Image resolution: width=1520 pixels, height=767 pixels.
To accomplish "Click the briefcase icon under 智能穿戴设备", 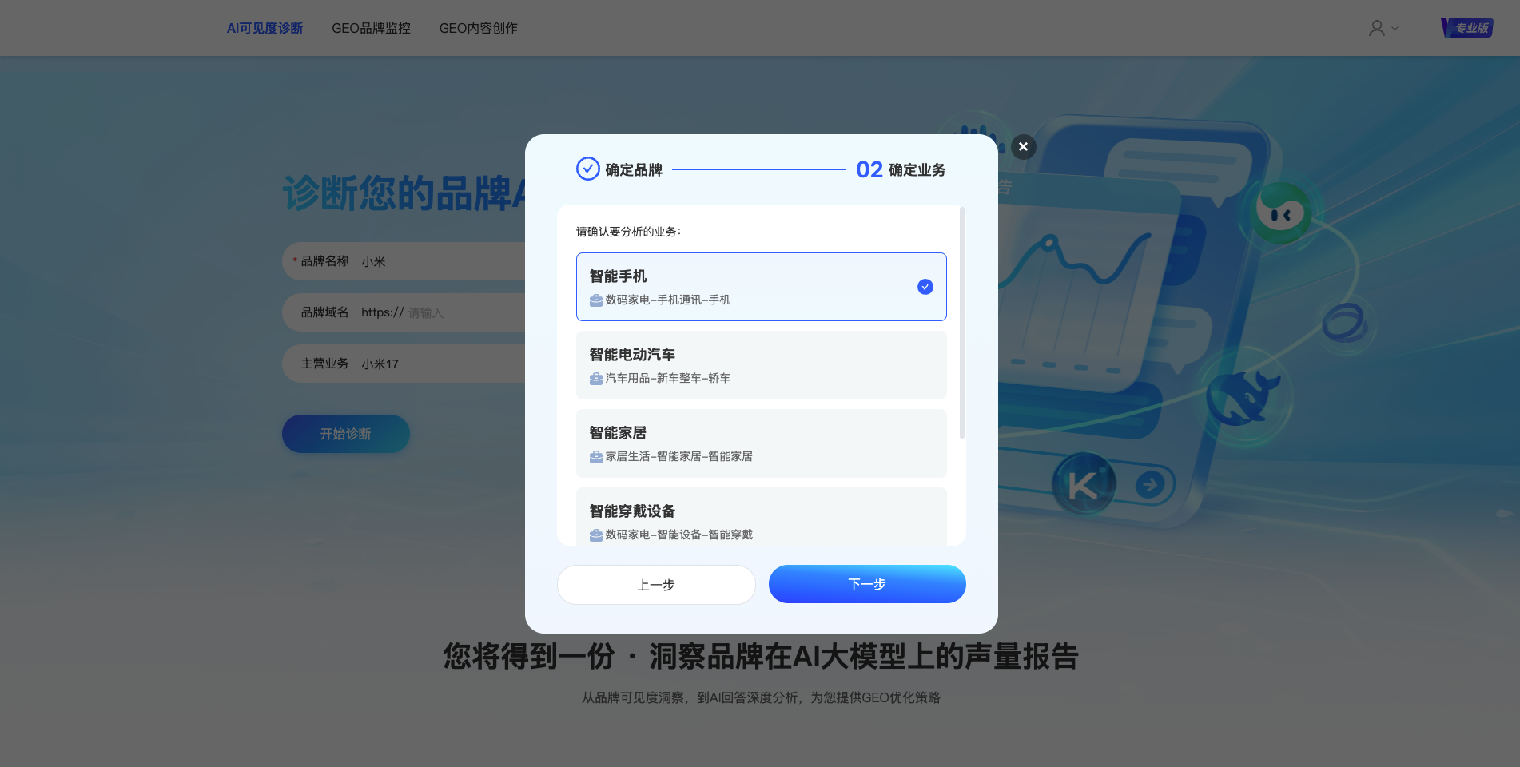I will [x=595, y=535].
